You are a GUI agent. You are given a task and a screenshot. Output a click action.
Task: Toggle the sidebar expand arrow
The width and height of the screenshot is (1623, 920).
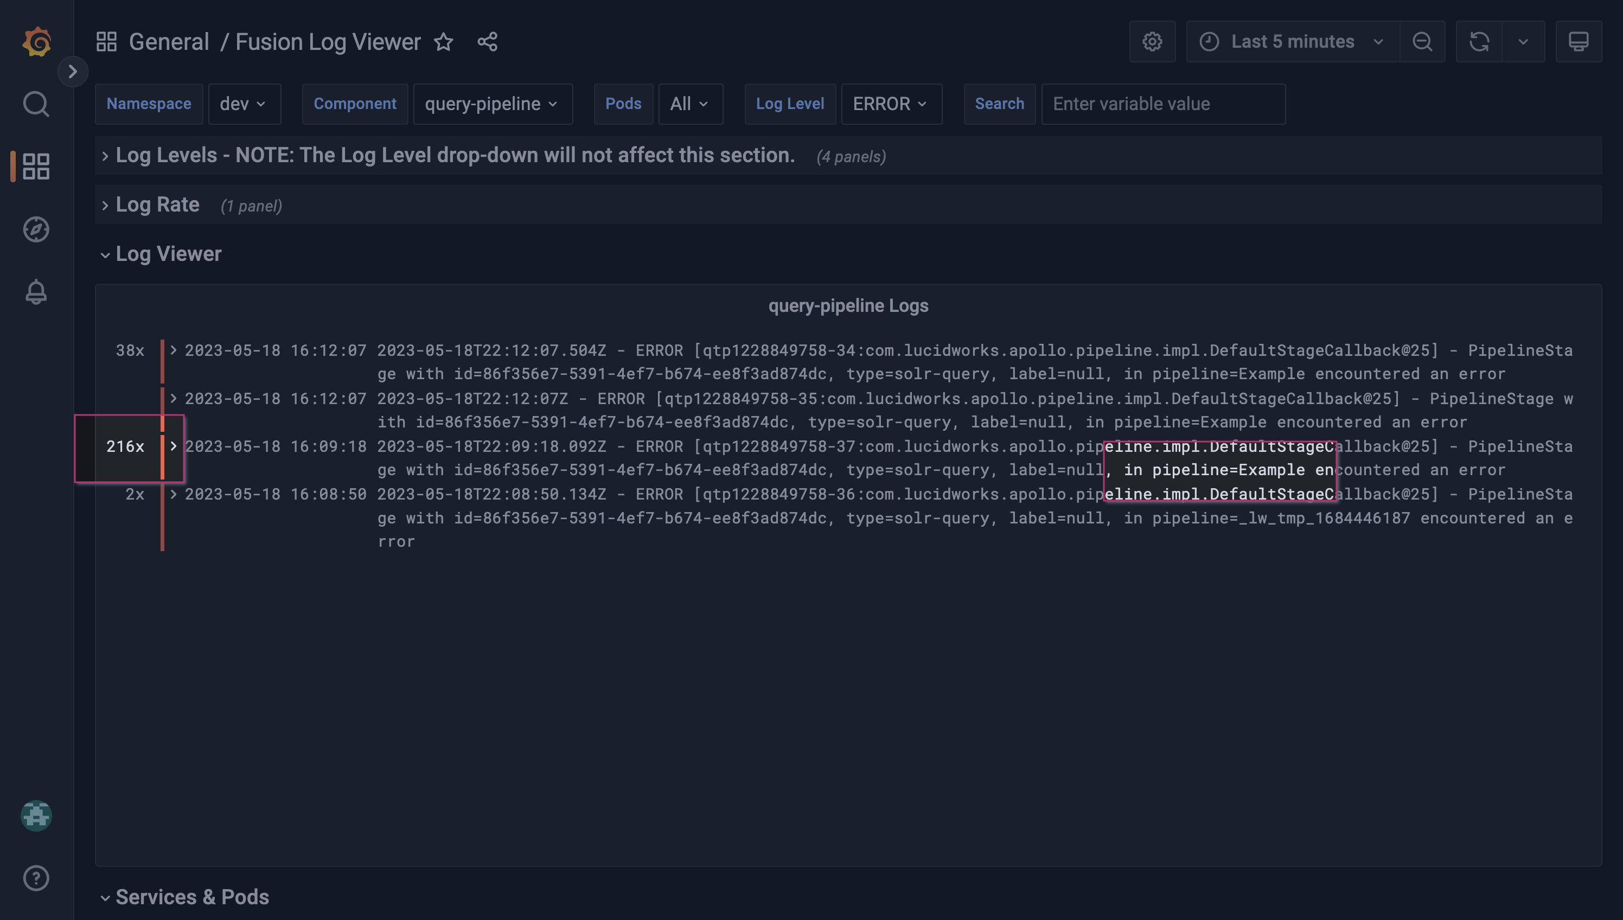73,72
